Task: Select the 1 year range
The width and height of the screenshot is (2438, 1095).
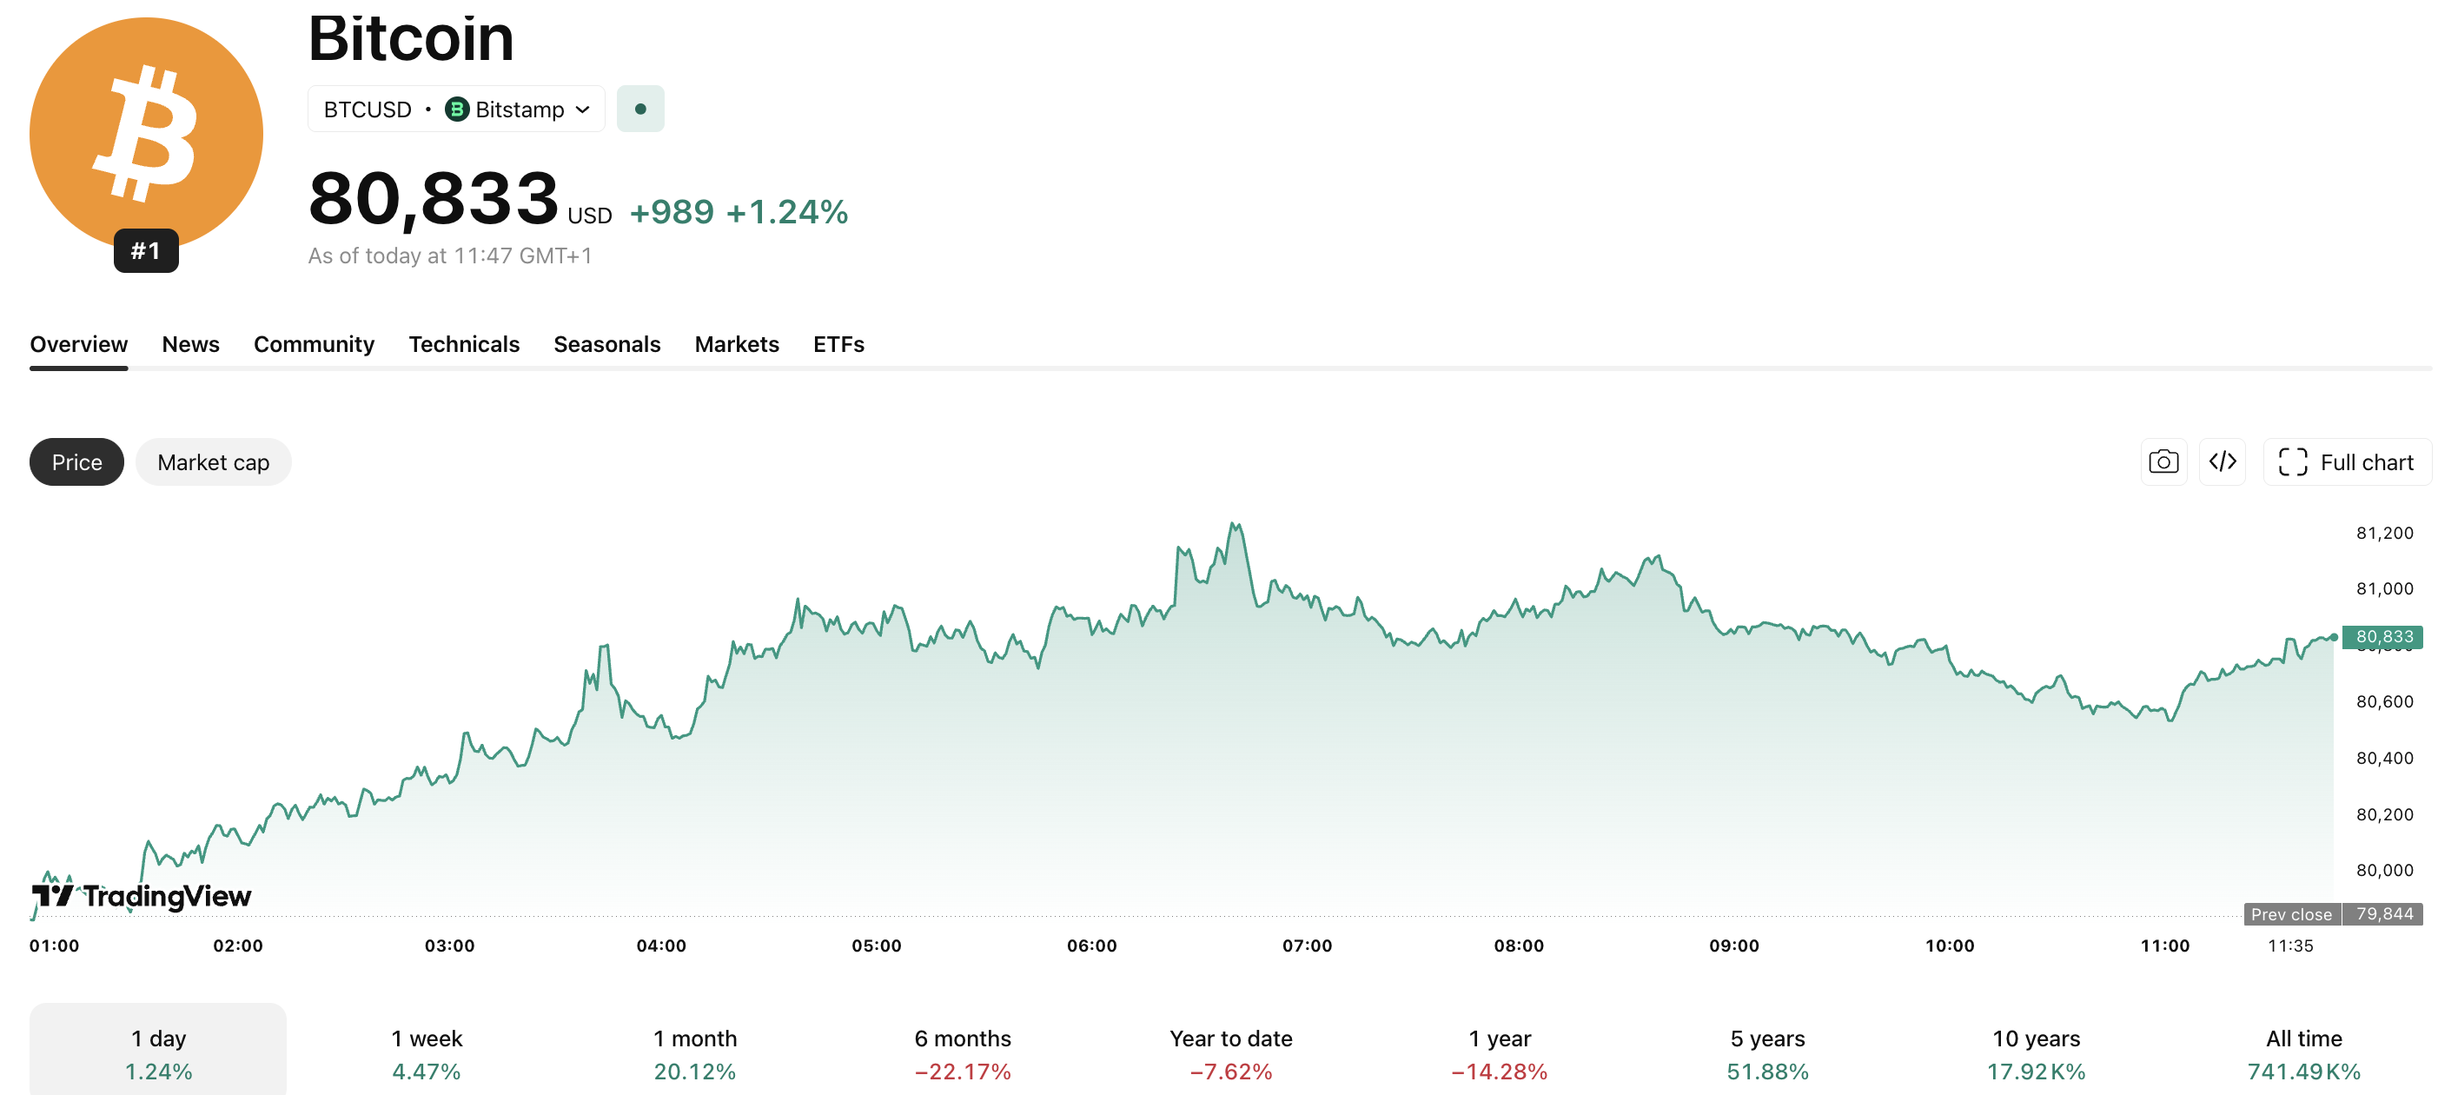Action: click(x=1499, y=1052)
